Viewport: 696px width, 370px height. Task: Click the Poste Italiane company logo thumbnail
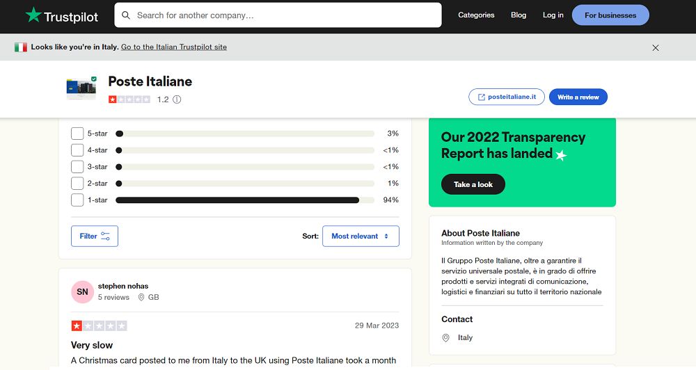tap(81, 88)
